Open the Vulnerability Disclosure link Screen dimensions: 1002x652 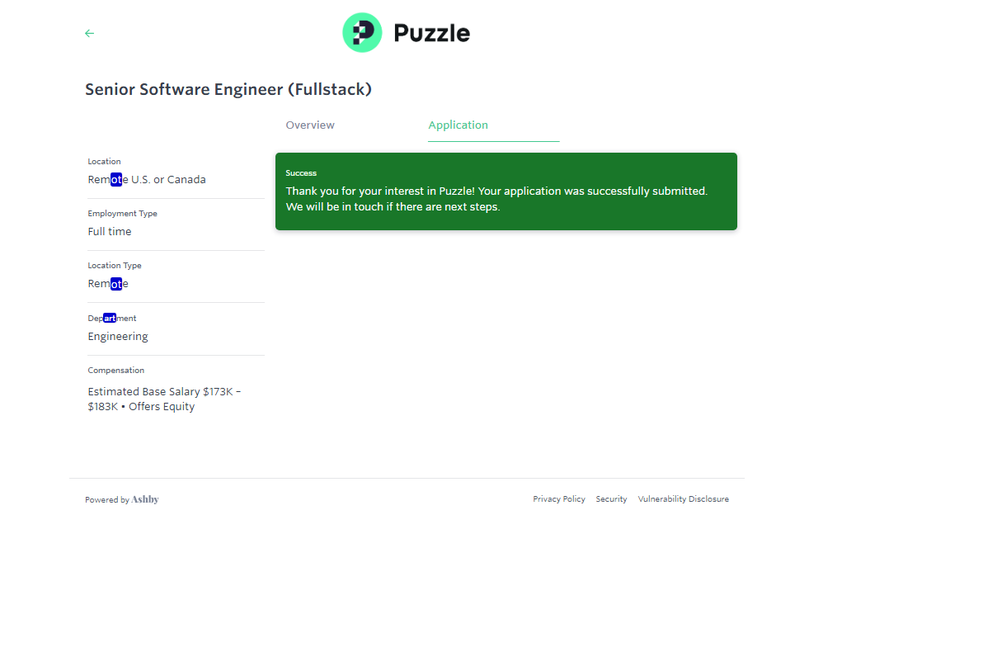coord(683,499)
